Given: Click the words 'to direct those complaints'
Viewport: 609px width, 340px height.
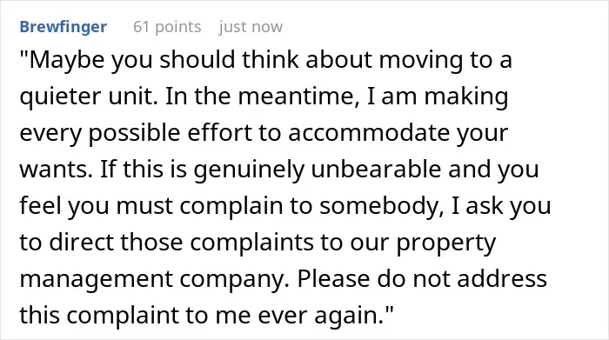Looking at the screenshot, I should point(167,243).
